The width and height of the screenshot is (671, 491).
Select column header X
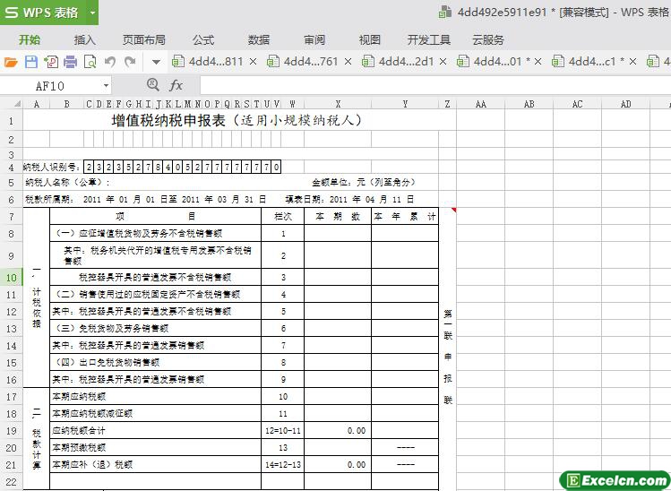(338, 104)
